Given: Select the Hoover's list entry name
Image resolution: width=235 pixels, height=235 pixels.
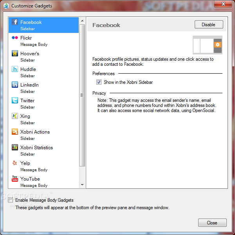Looking at the screenshot, I should tap(30, 54).
